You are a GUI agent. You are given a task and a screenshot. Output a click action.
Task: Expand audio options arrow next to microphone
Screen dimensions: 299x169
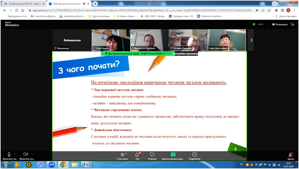[x=15, y=154]
